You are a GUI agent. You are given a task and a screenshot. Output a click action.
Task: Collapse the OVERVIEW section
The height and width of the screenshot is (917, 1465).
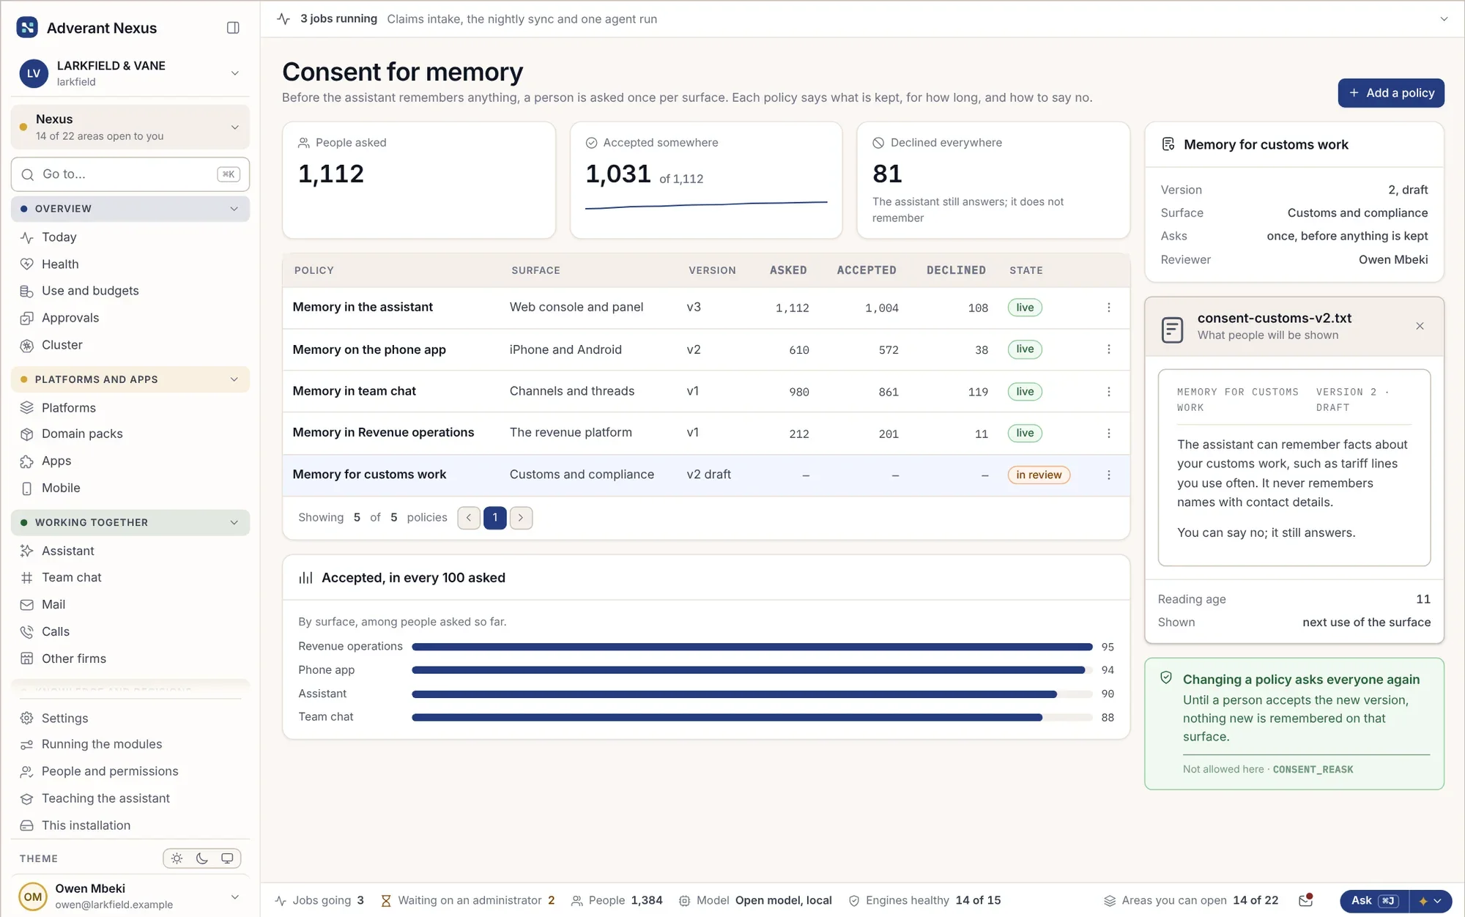point(130,209)
